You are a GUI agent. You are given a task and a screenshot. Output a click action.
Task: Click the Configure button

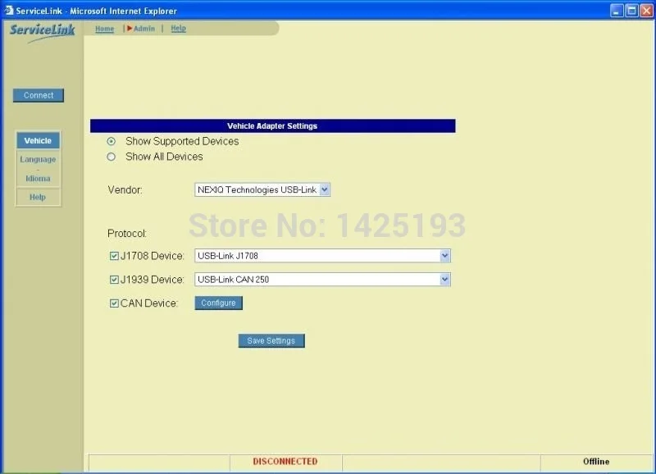pos(218,303)
